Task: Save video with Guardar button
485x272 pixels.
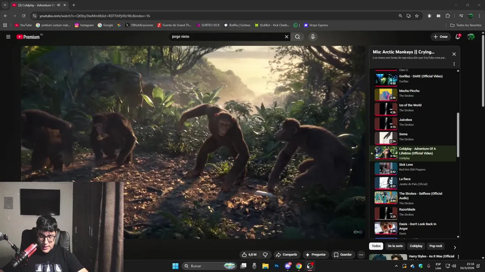Action: pyautogui.click(x=343, y=255)
